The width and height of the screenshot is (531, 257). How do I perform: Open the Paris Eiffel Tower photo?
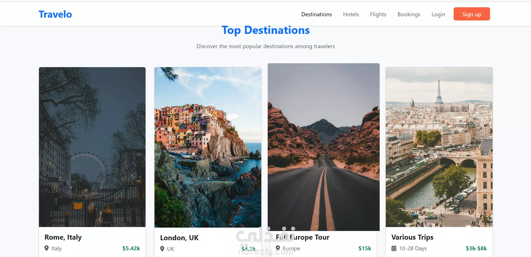click(439, 147)
